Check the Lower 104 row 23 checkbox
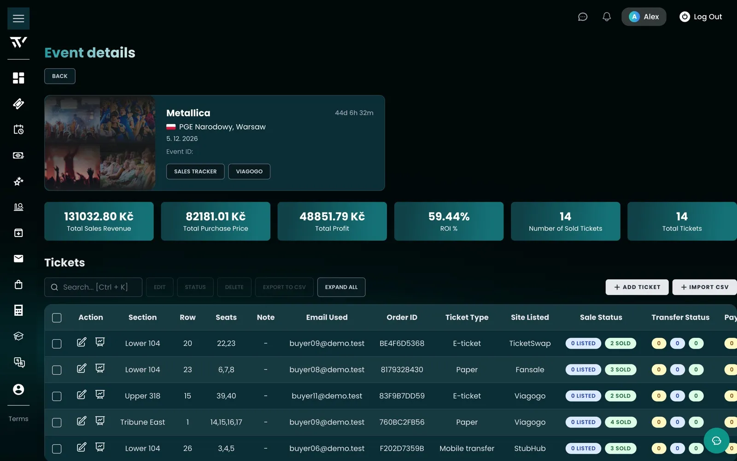 pos(57,370)
